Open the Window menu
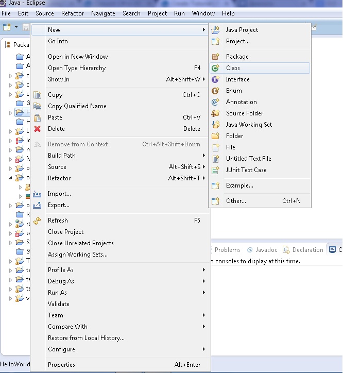The width and height of the screenshot is (343, 373). (203, 13)
